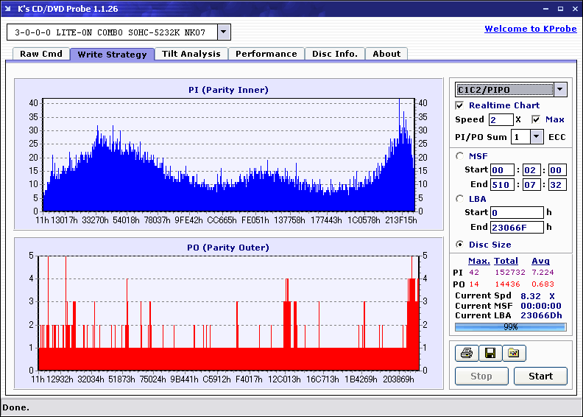Select the LBA radio button
The width and height of the screenshot is (583, 417).
[x=460, y=198]
